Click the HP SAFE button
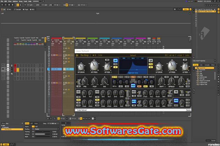 pos(107,60)
